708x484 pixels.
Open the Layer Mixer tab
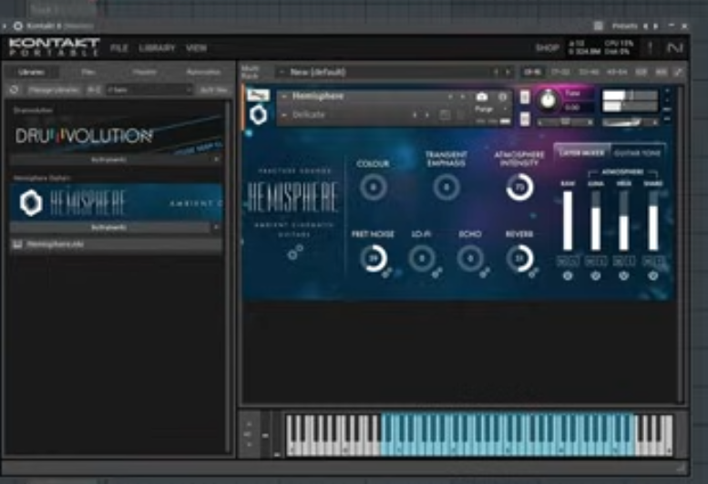point(581,152)
